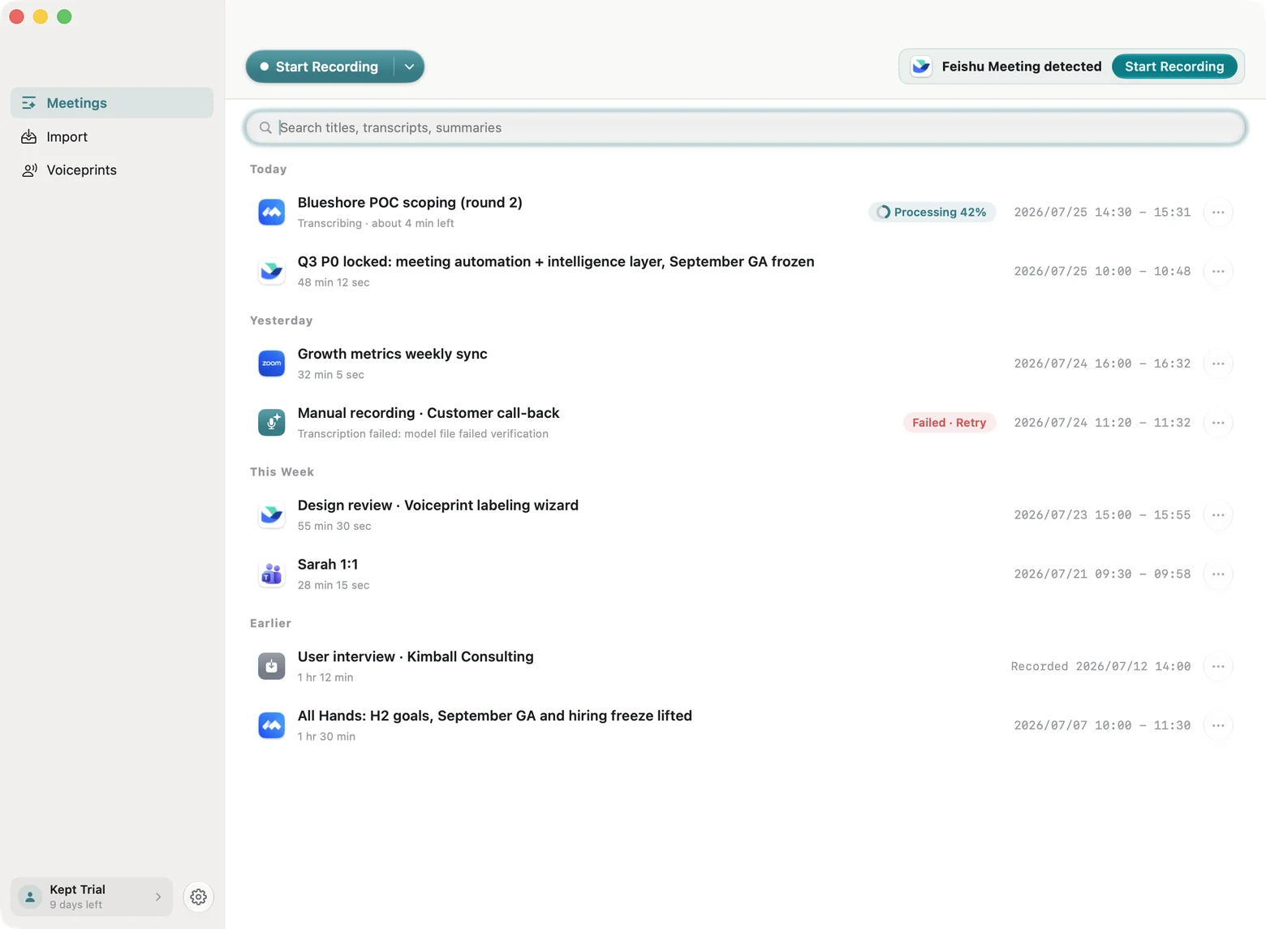1266x929 pixels.
Task: Click the imported file icon for User interview
Action: [272, 666]
